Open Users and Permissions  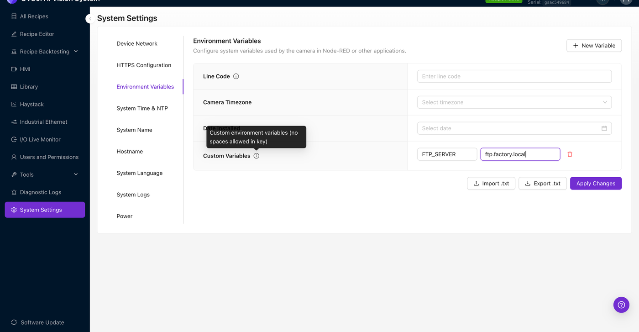[45, 157]
